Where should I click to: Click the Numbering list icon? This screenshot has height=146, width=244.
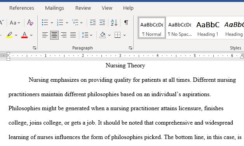tap(60, 23)
